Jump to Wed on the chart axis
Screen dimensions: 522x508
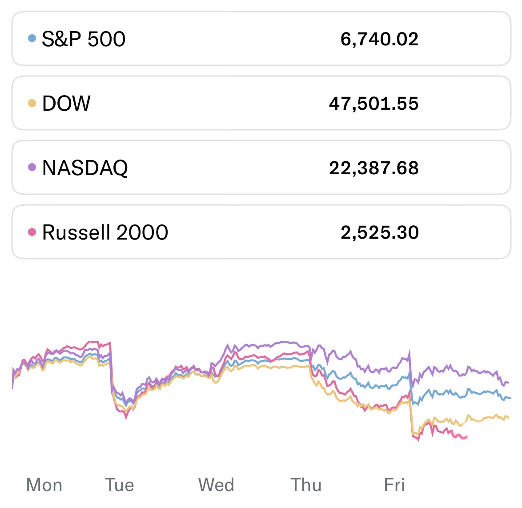216,485
